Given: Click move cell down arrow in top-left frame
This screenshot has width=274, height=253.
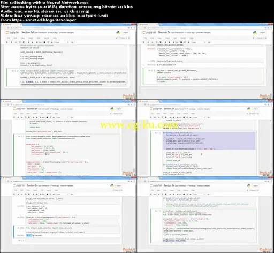Looking at the screenshot, I should click(x=33, y=42).
